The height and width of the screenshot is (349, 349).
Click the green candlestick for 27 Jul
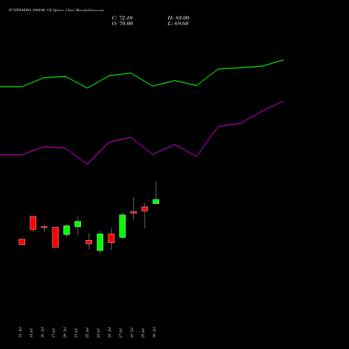tap(122, 226)
